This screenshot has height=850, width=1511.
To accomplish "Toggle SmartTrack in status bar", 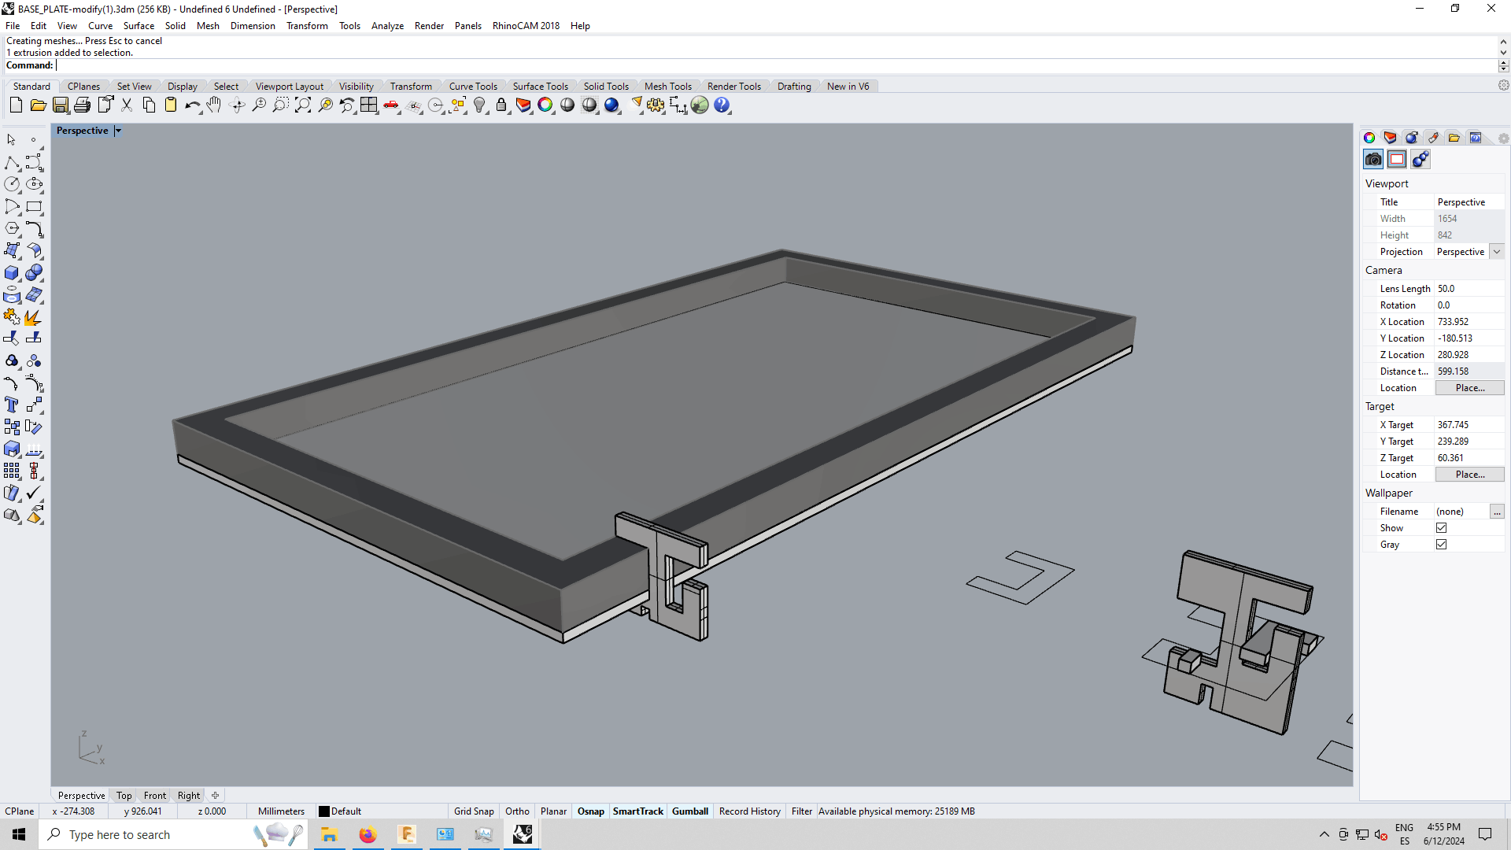I will pyautogui.click(x=638, y=811).
